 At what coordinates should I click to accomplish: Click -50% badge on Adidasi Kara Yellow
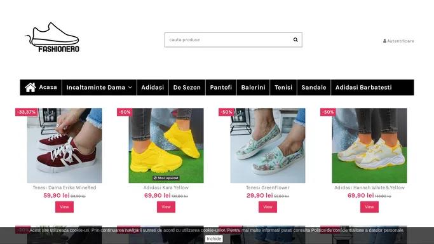(125, 112)
